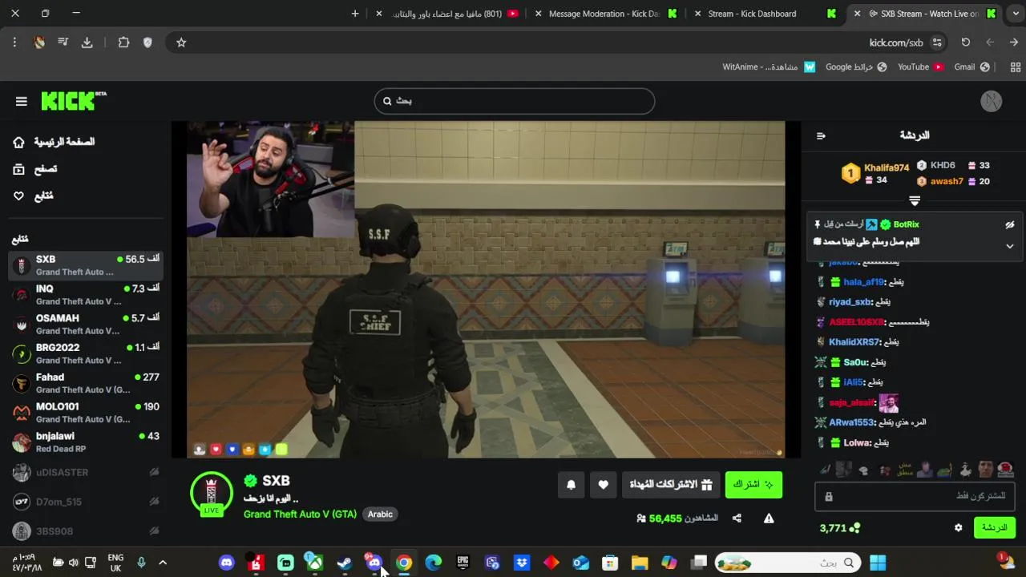The image size is (1026, 577).
Task: Open the MOLO101 channel in the followed list
Action: tap(86, 413)
